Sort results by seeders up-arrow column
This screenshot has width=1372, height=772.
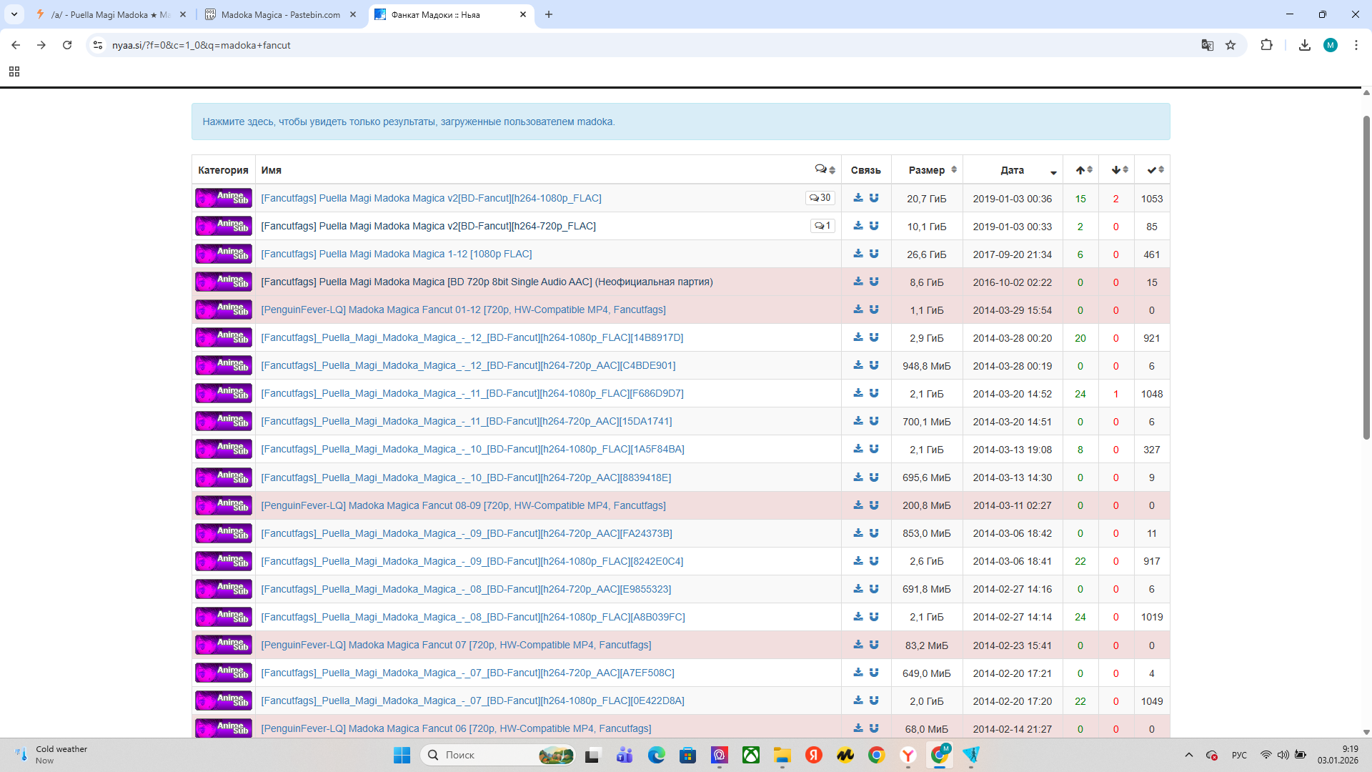coord(1083,170)
